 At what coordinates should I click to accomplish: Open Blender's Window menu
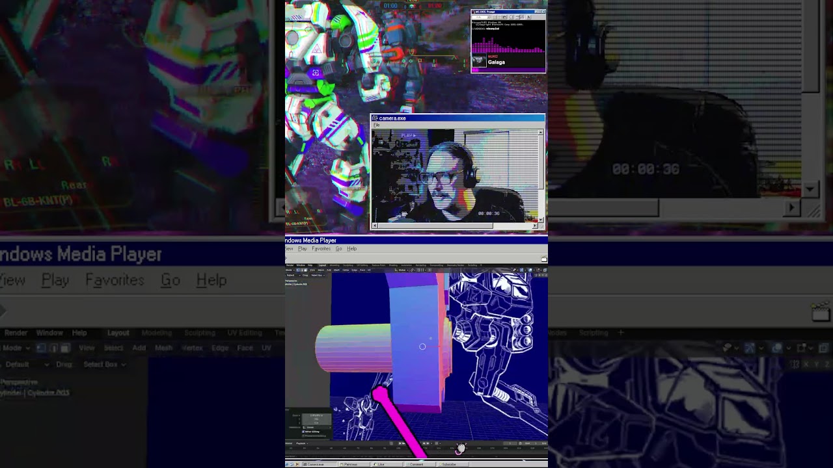coord(301,265)
